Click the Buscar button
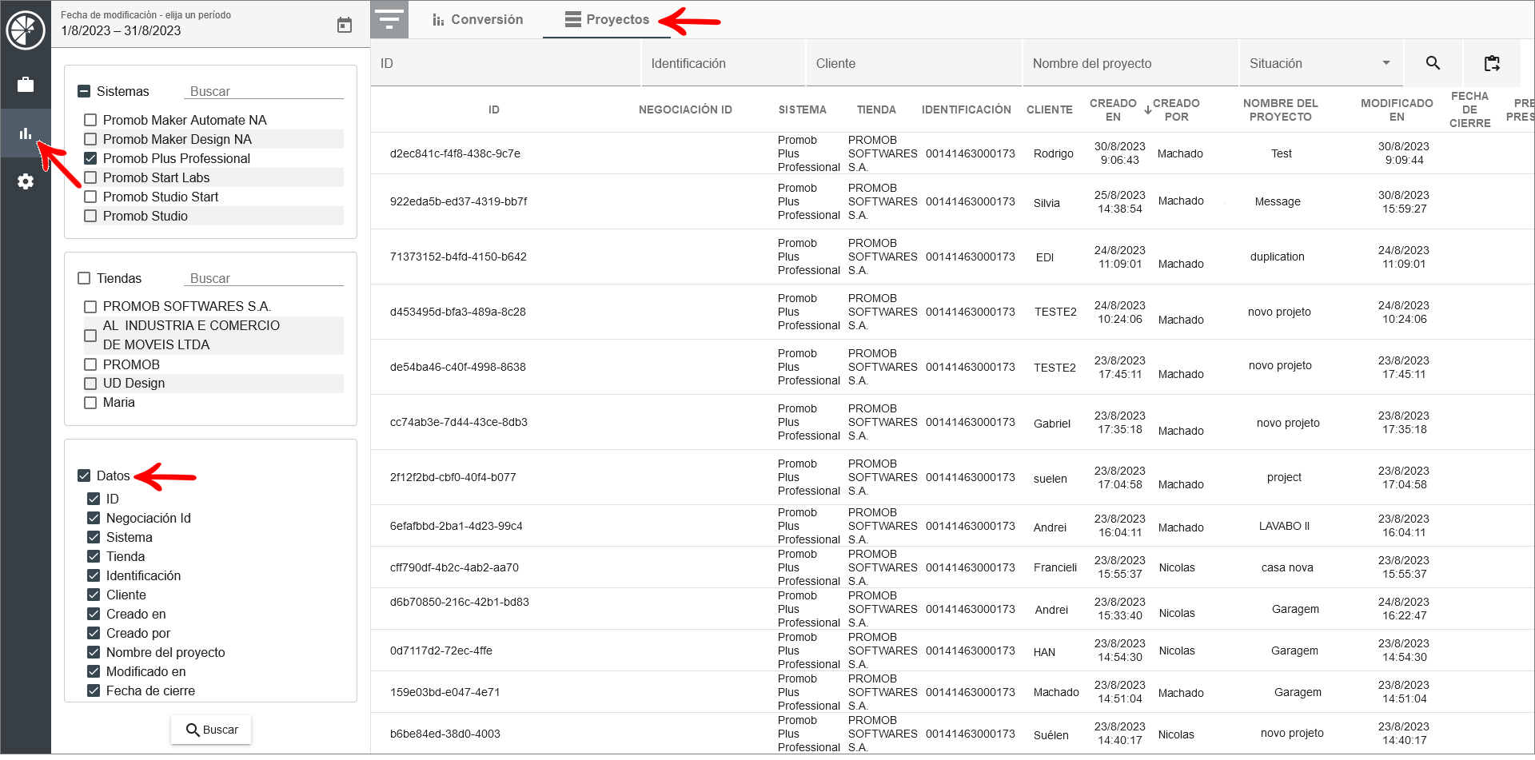1535x760 pixels. [211, 730]
